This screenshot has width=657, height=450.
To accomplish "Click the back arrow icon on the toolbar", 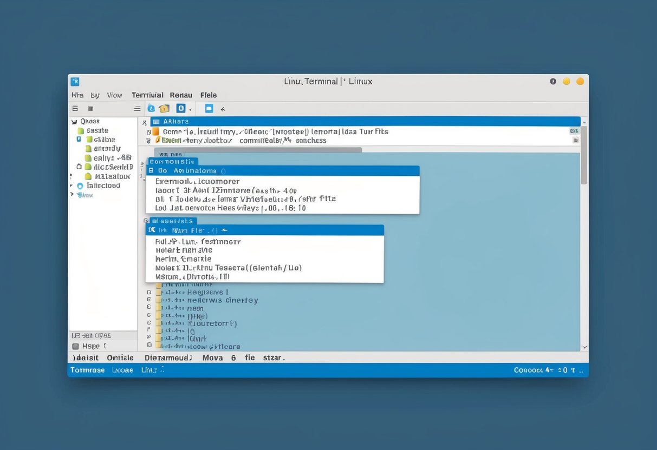I will tap(222, 109).
